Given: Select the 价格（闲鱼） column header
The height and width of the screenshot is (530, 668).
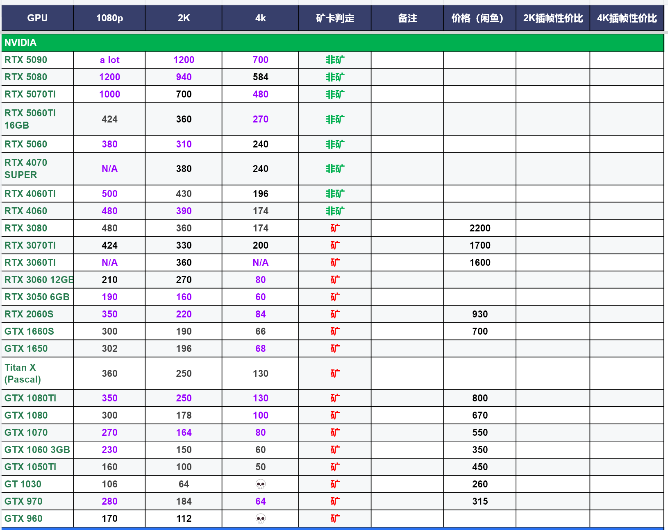Looking at the screenshot, I should pos(480,18).
